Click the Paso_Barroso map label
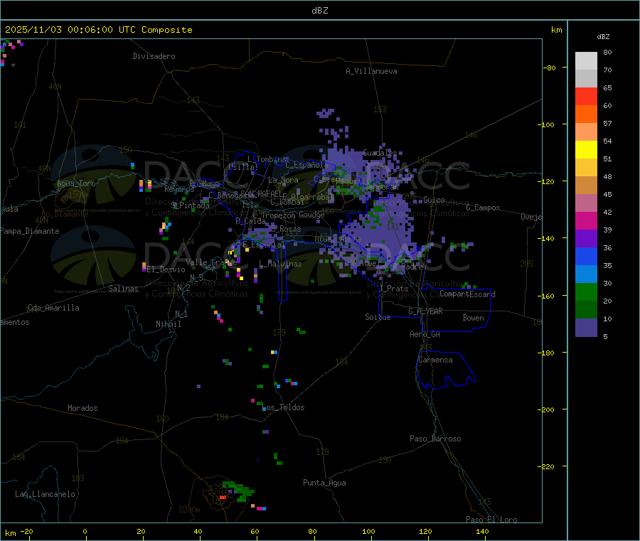This screenshot has height=541, width=640. pyautogui.click(x=435, y=439)
